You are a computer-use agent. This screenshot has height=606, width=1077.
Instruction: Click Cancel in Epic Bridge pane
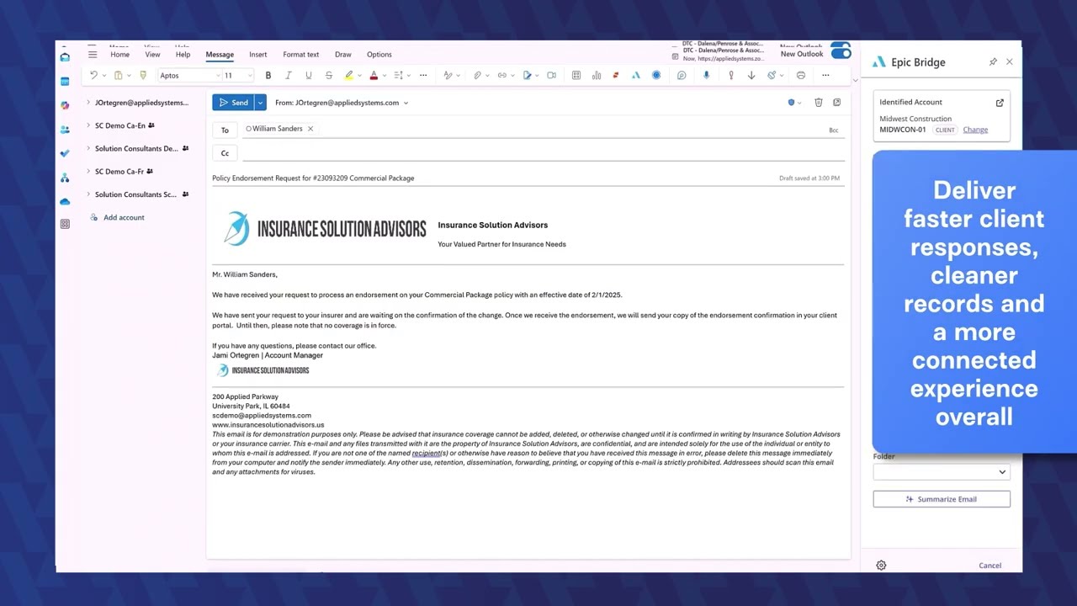(x=989, y=566)
